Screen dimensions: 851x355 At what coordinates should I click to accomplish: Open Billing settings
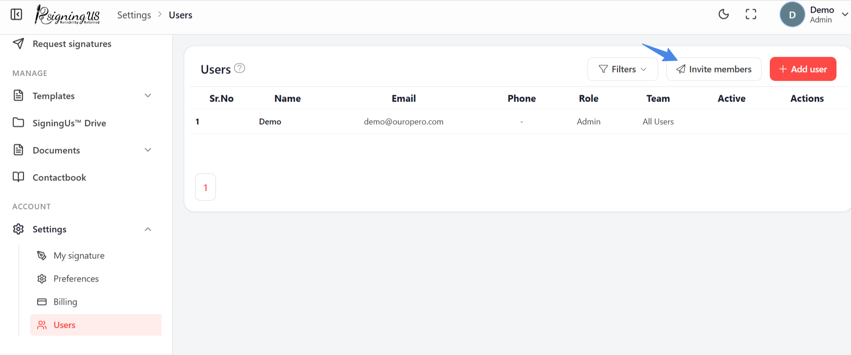pos(65,302)
